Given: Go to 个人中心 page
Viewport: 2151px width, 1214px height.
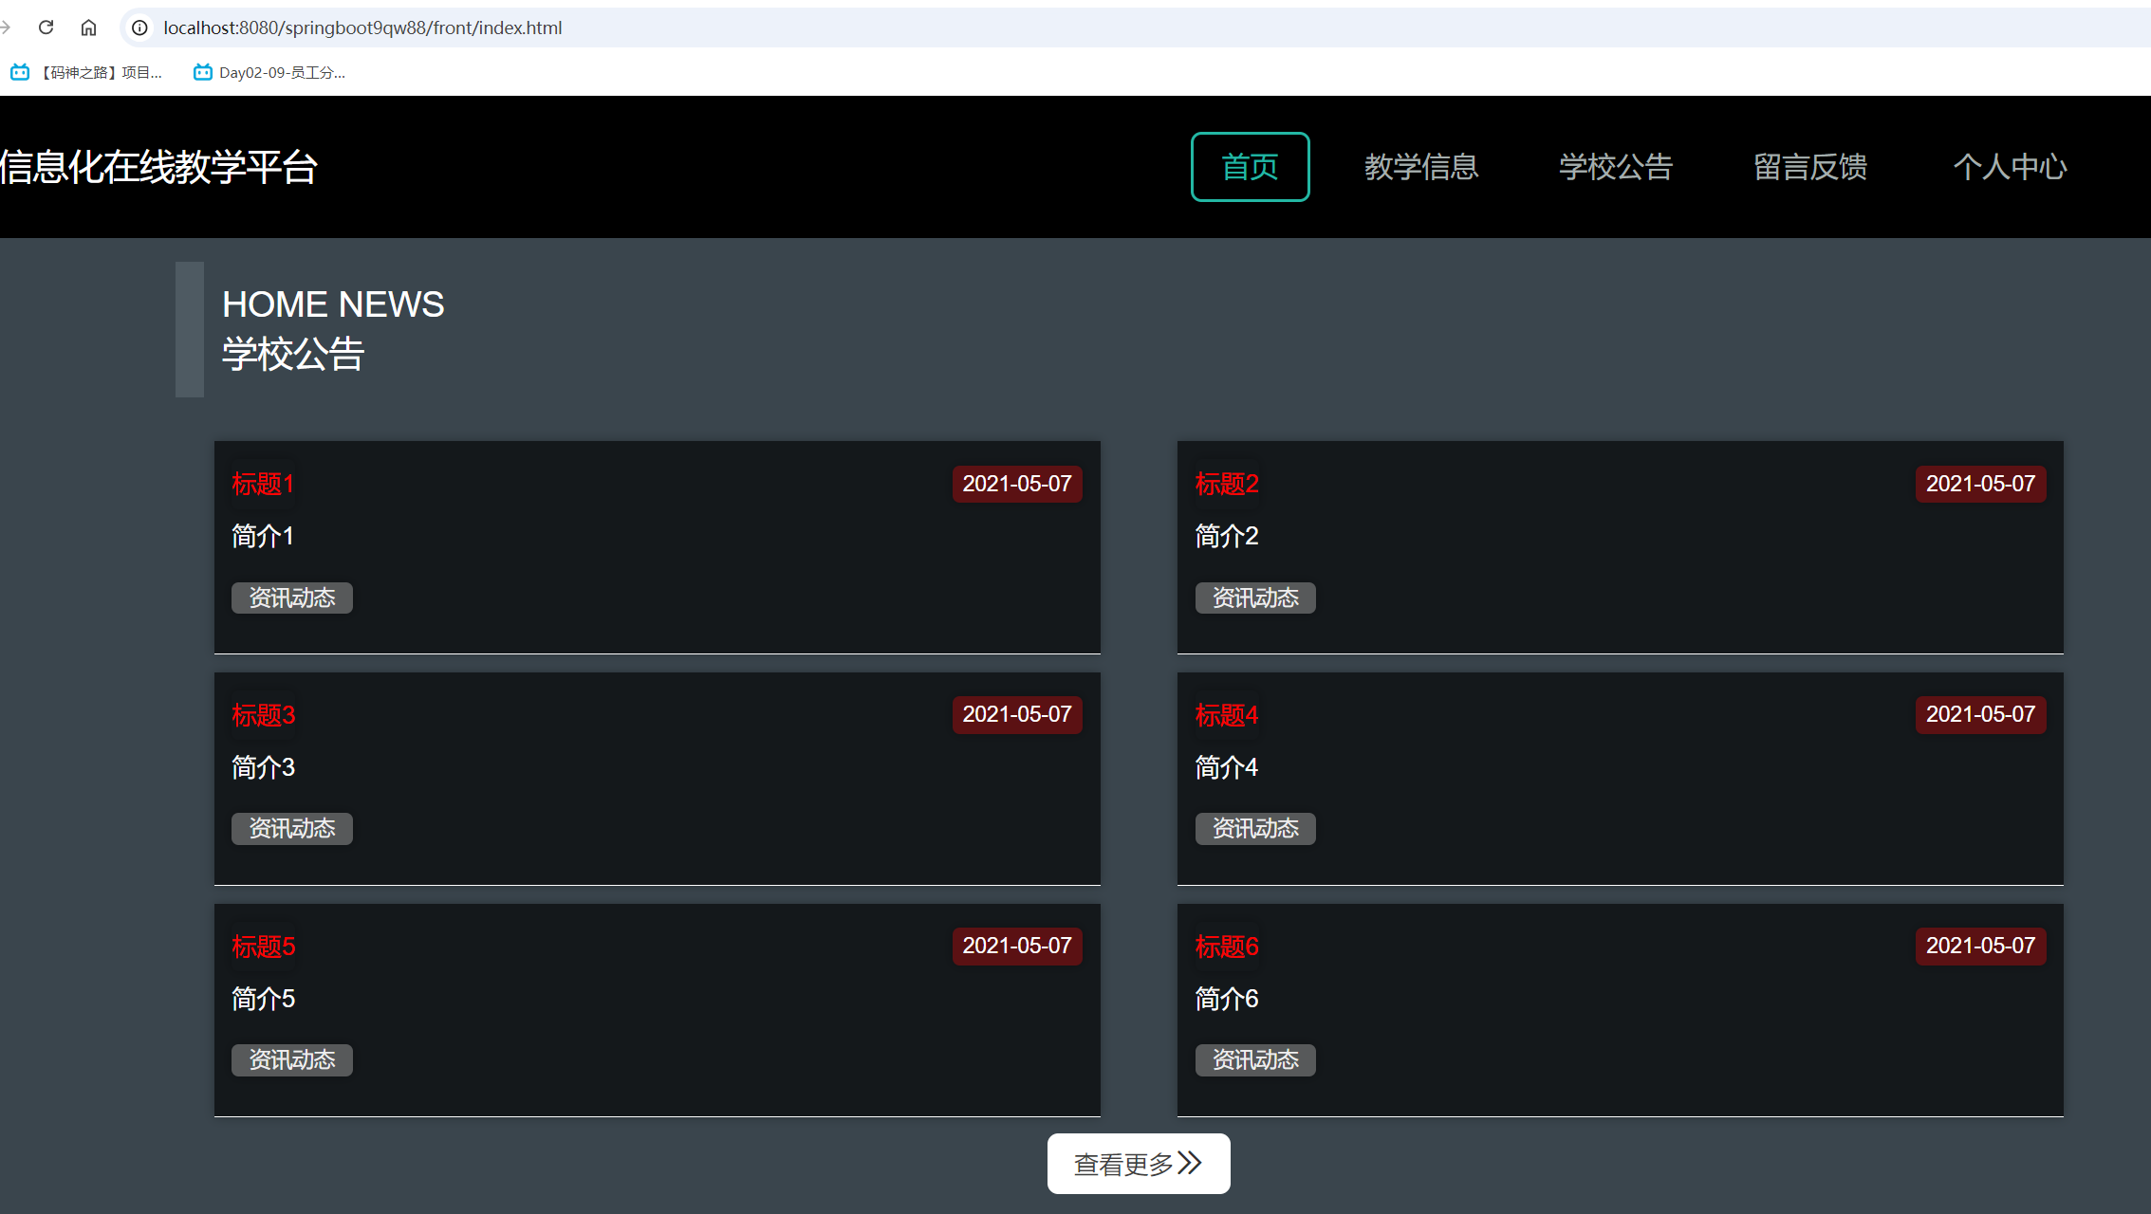Looking at the screenshot, I should [2011, 167].
